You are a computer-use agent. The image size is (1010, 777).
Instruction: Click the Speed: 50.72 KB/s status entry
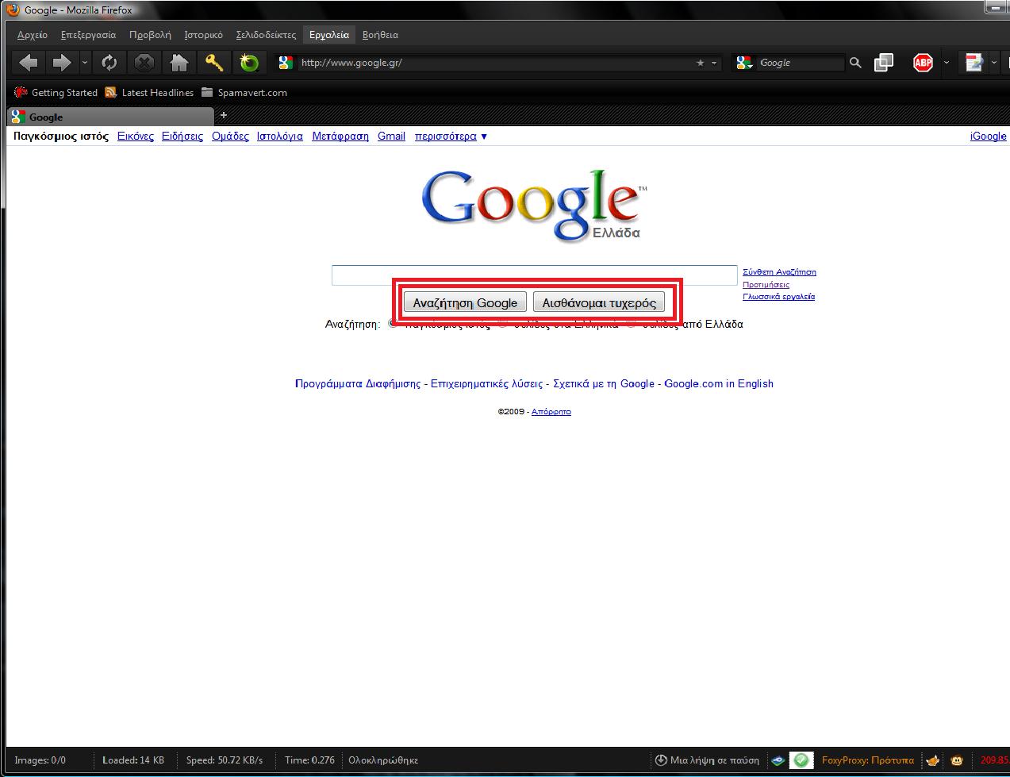pyautogui.click(x=225, y=760)
